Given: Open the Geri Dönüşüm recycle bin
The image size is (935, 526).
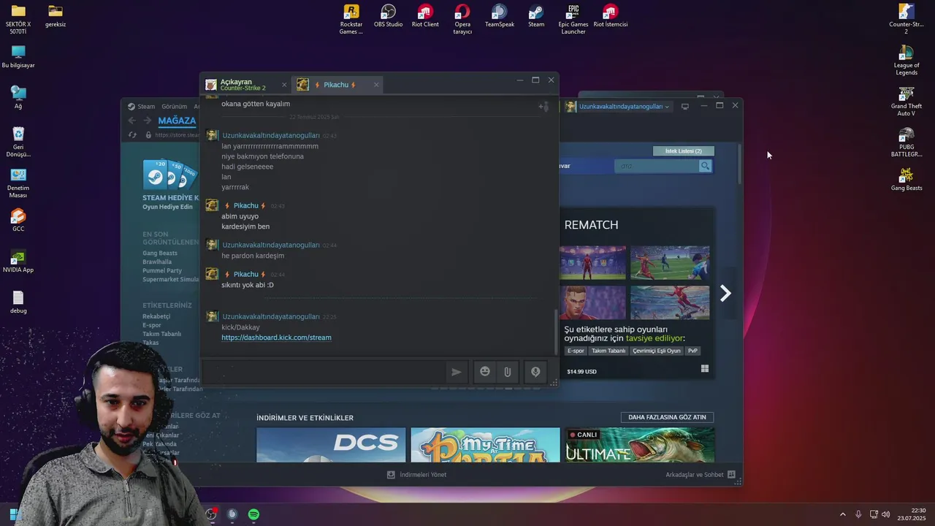Looking at the screenshot, I should tap(18, 142).
